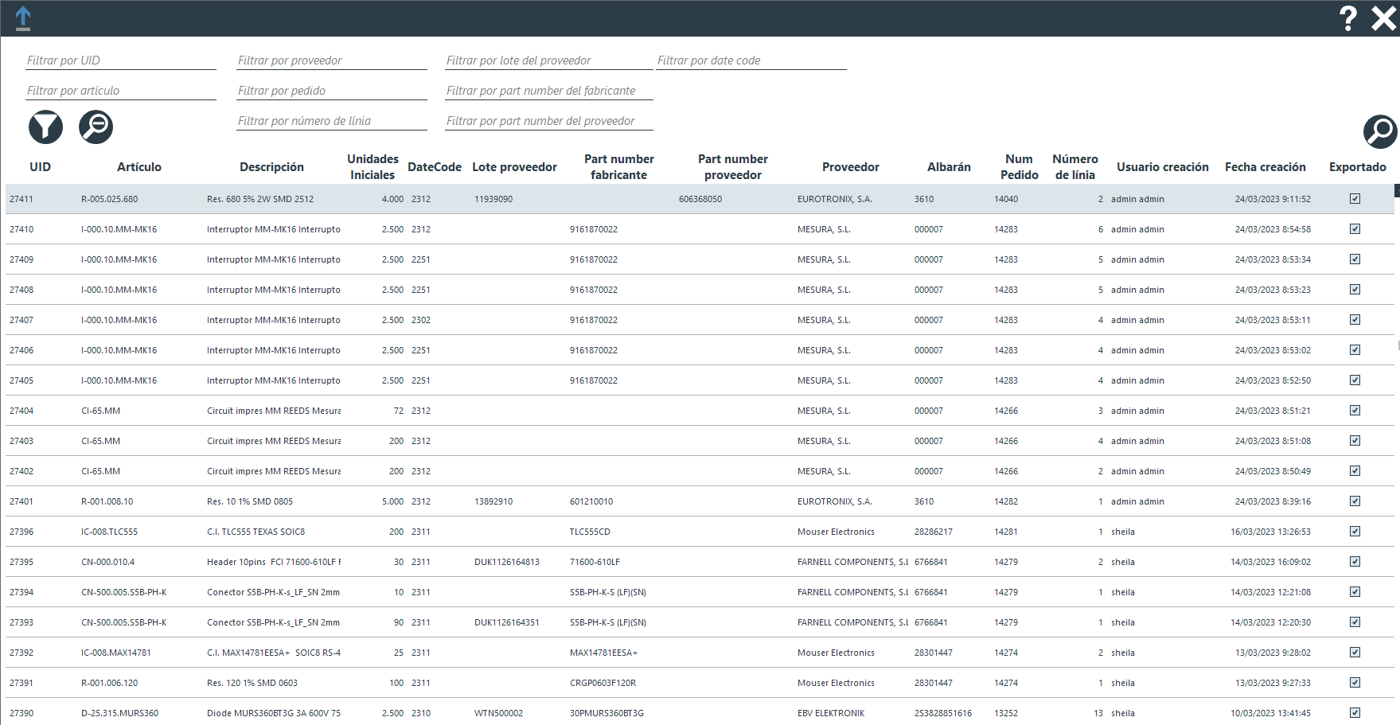Clear filters using magnifier minus icon
The image size is (1400, 725).
96,127
